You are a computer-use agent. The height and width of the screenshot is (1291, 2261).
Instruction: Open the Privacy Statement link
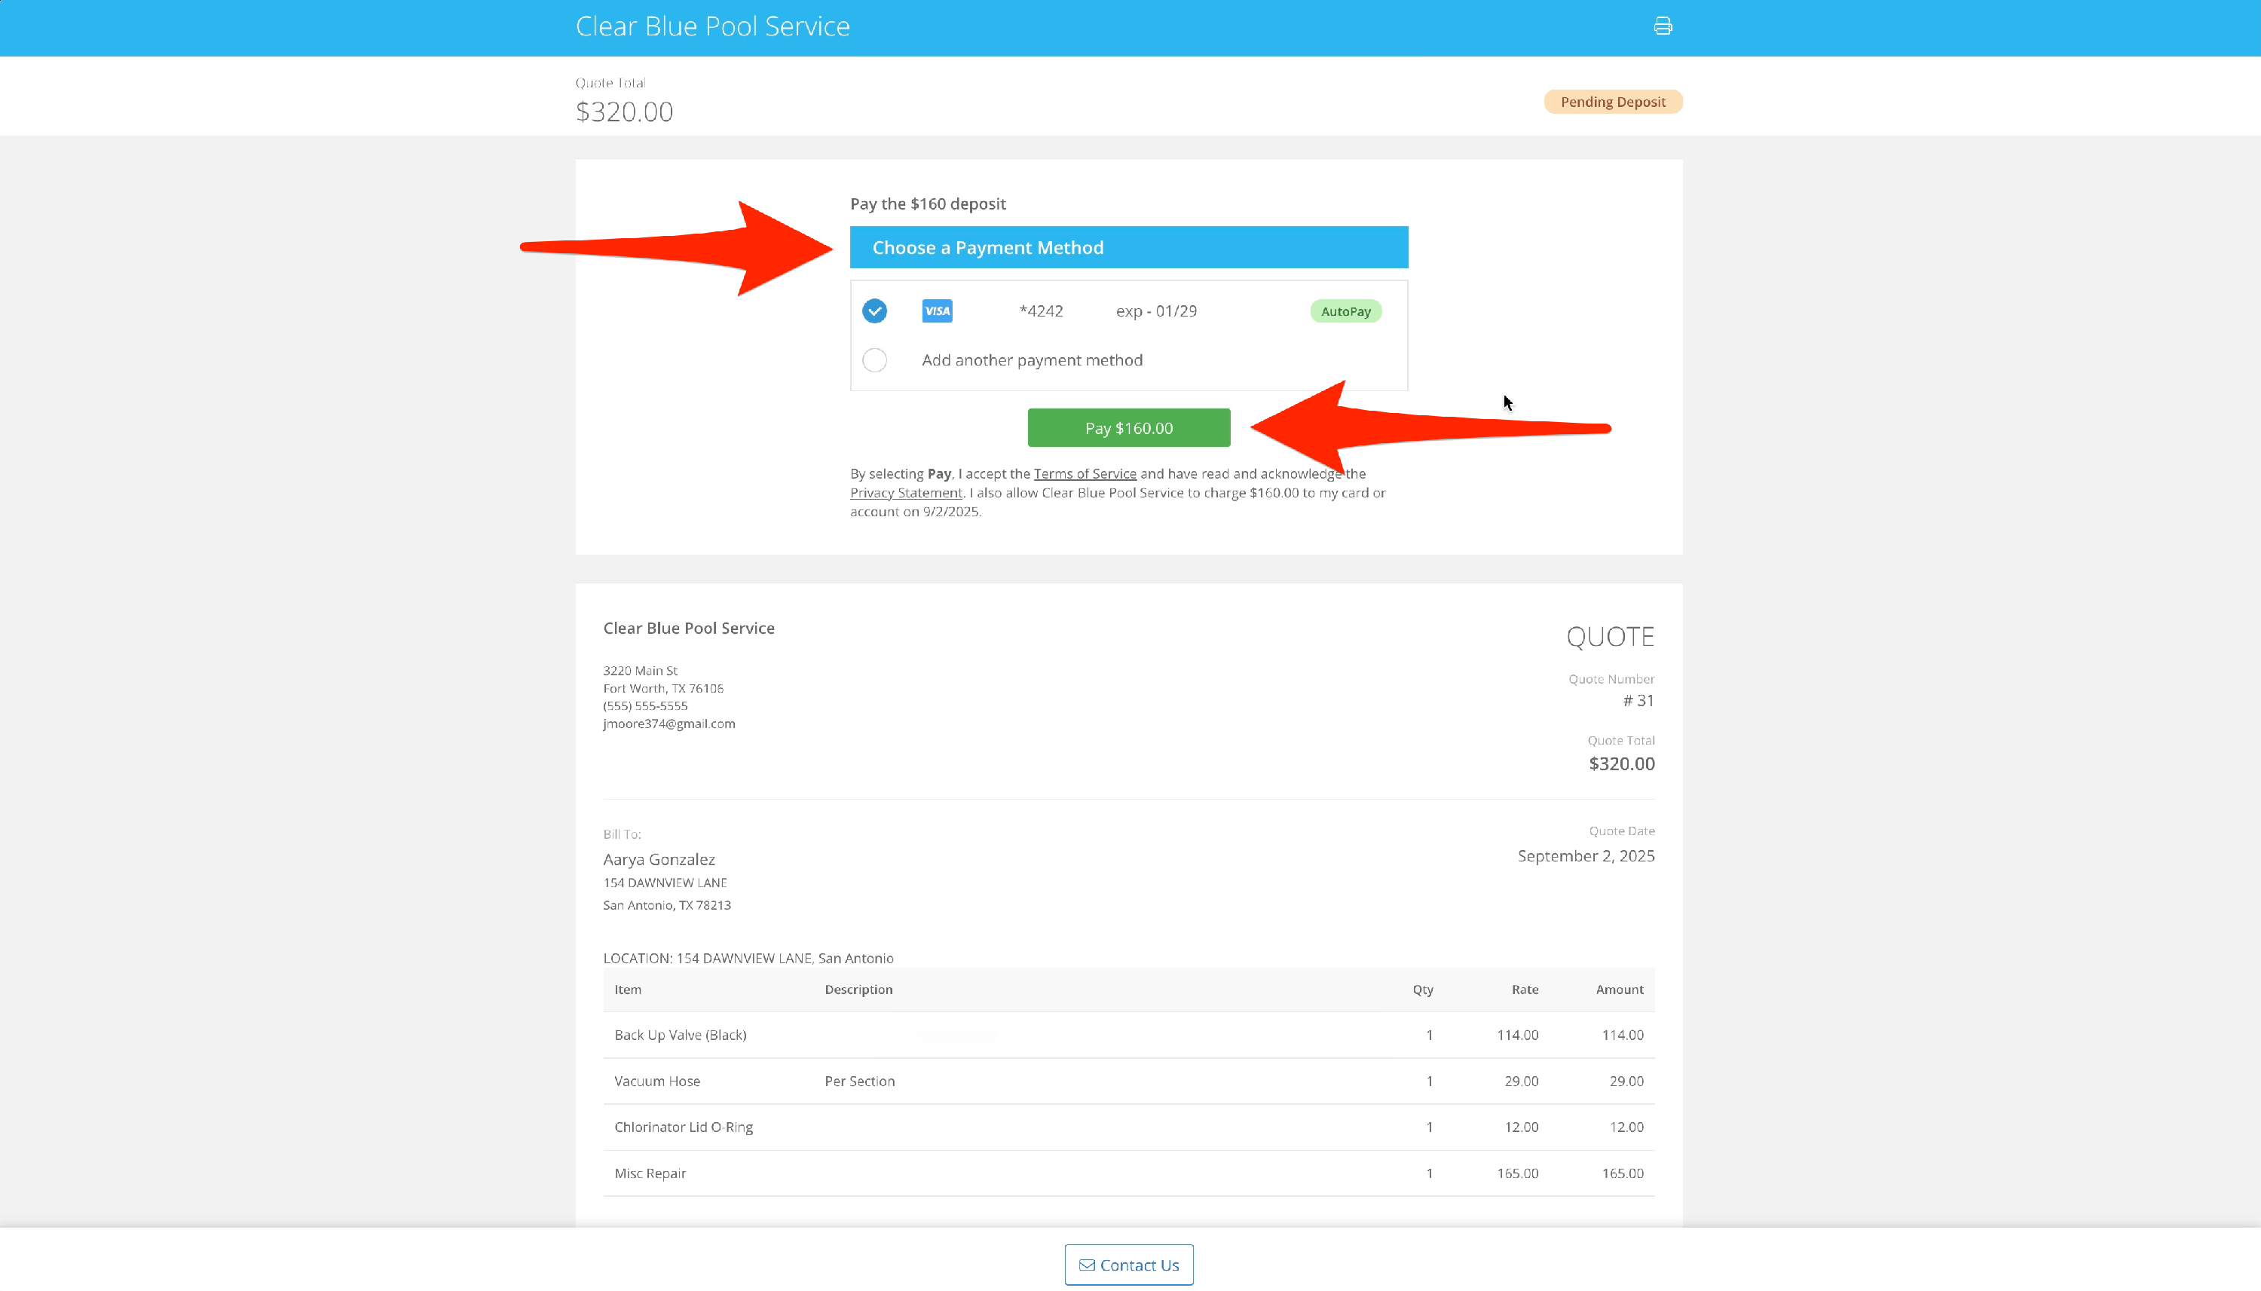click(x=906, y=493)
